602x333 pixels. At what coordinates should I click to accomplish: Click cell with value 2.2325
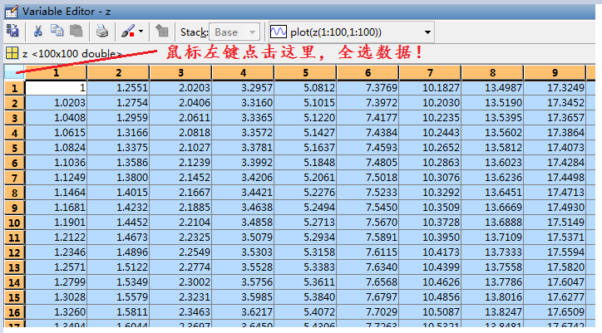tap(180, 238)
